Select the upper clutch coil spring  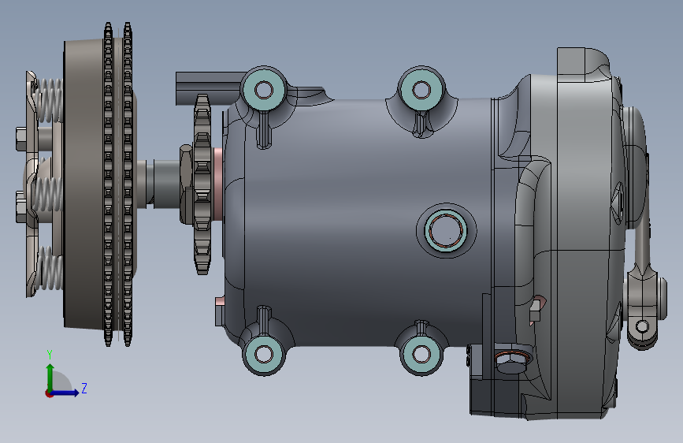[x=49, y=100]
